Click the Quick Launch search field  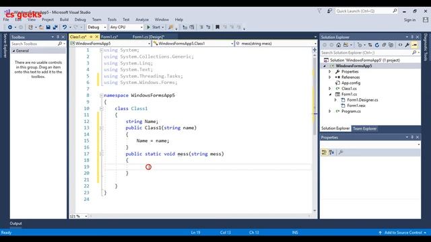click(366, 11)
